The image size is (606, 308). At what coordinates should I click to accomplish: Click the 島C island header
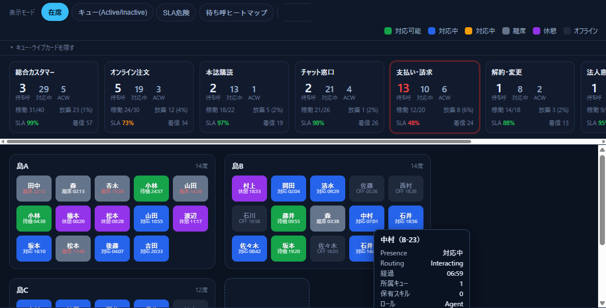(23, 290)
